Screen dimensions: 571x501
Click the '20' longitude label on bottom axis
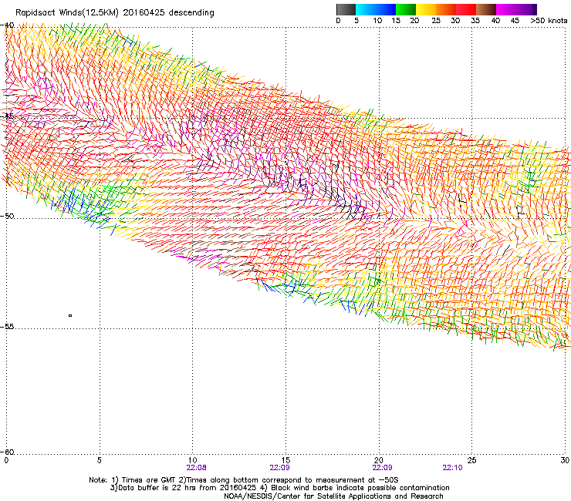coord(379,460)
